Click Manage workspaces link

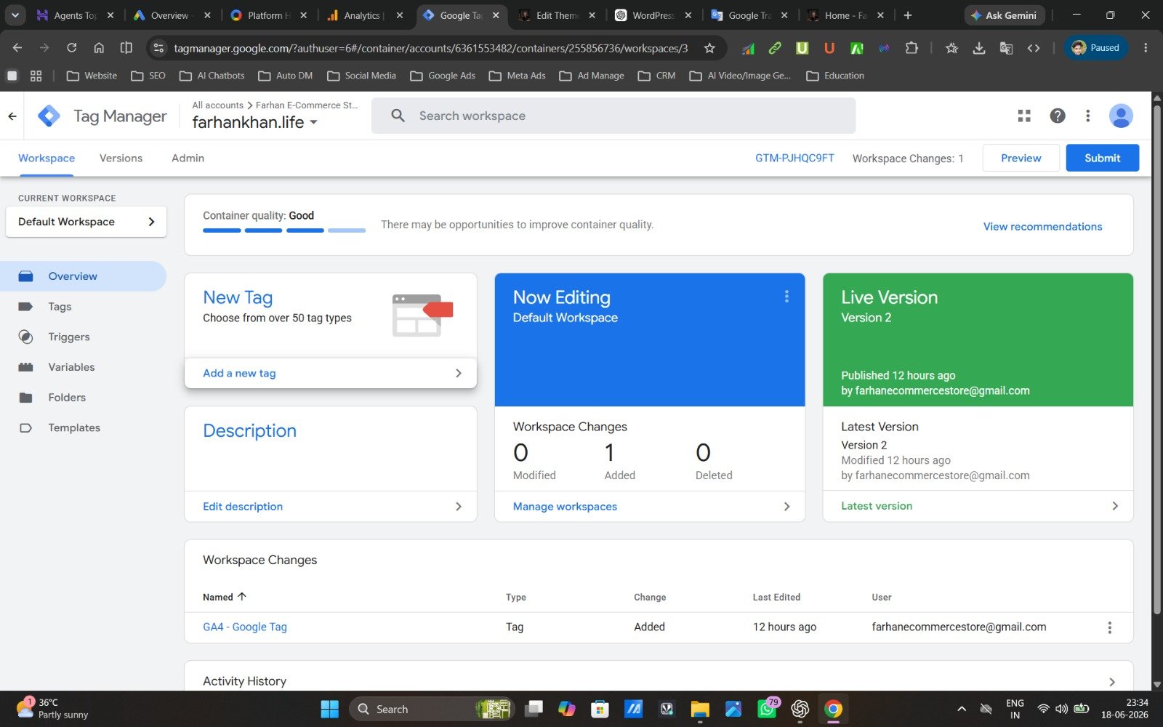(x=565, y=507)
